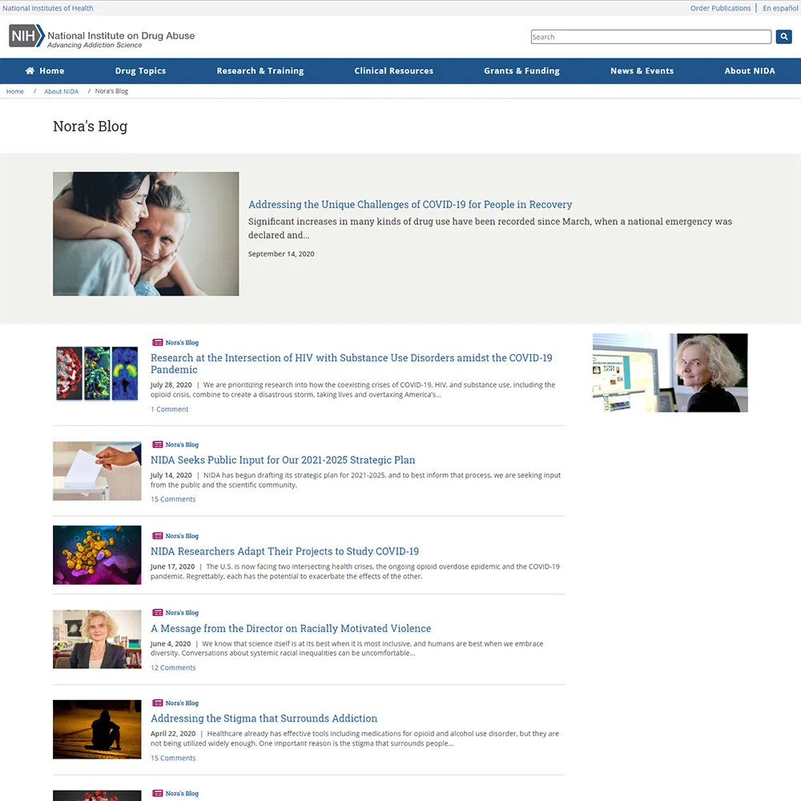Viewport: 801px width, 801px height.
Task: Click the search magnifier button
Action: 783,37
